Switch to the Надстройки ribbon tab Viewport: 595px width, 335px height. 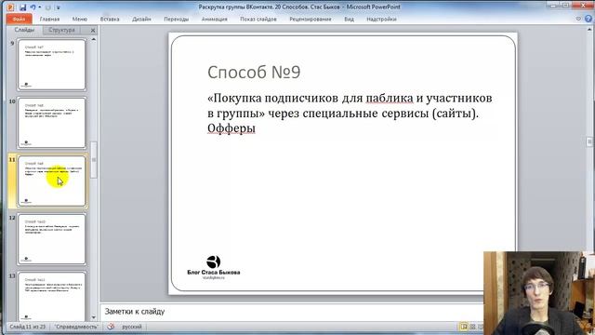coord(382,19)
